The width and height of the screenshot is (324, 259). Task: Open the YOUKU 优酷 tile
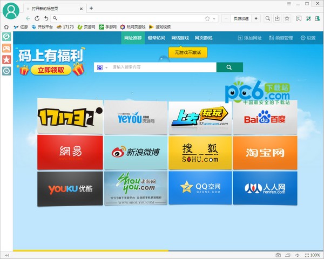[x=70, y=189]
